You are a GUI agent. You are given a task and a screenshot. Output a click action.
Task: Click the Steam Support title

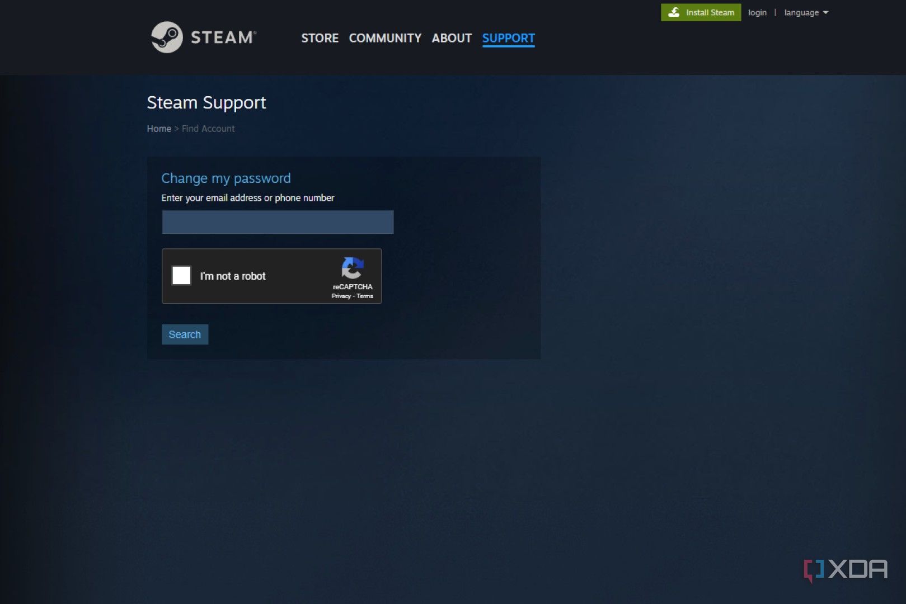(x=206, y=103)
